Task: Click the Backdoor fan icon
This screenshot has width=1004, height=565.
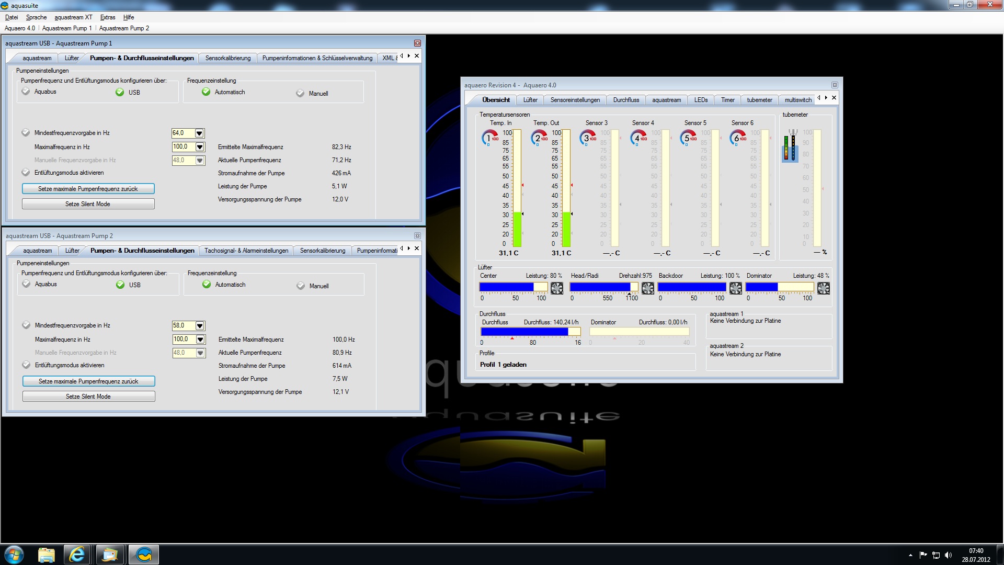Action: coord(736,288)
